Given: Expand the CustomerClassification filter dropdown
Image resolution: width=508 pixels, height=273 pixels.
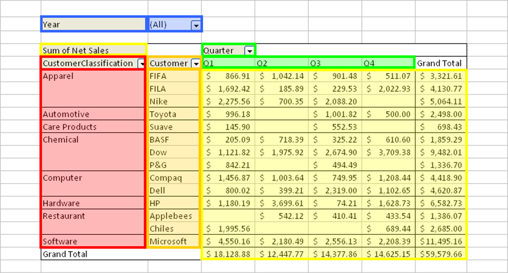Looking at the screenshot, I should (142, 64).
